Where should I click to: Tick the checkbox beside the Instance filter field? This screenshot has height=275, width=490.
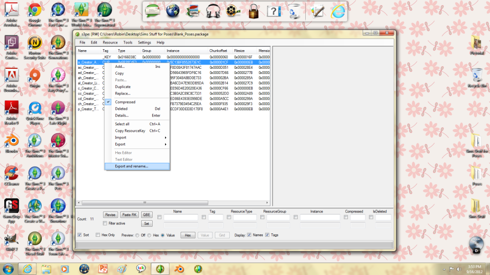pos(296,217)
